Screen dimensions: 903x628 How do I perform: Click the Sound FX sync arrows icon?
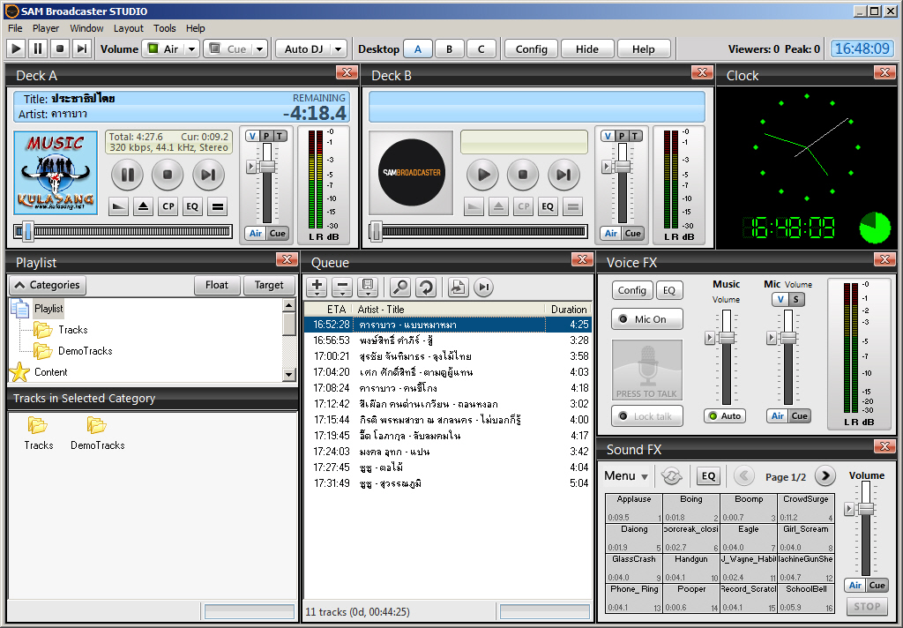pyautogui.click(x=671, y=476)
